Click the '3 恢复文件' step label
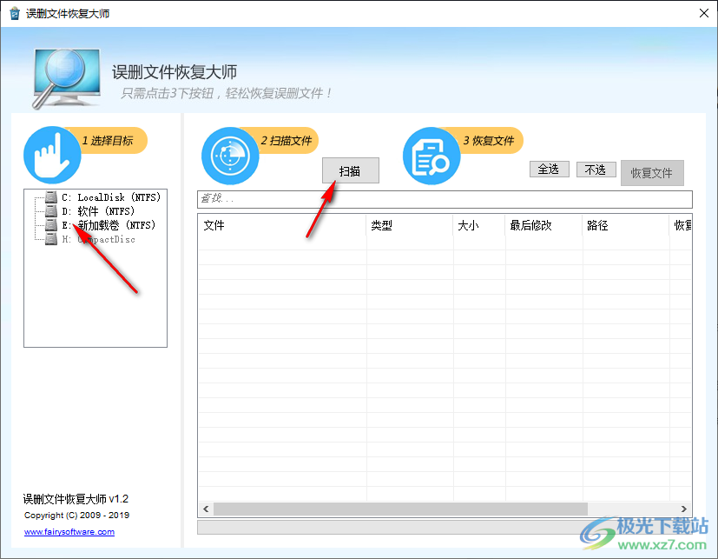The image size is (718, 559). coord(489,140)
